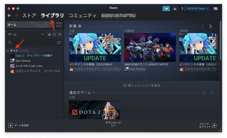Go to next 新着 items arrow
The width and height of the screenshot is (227, 138).
211,26
